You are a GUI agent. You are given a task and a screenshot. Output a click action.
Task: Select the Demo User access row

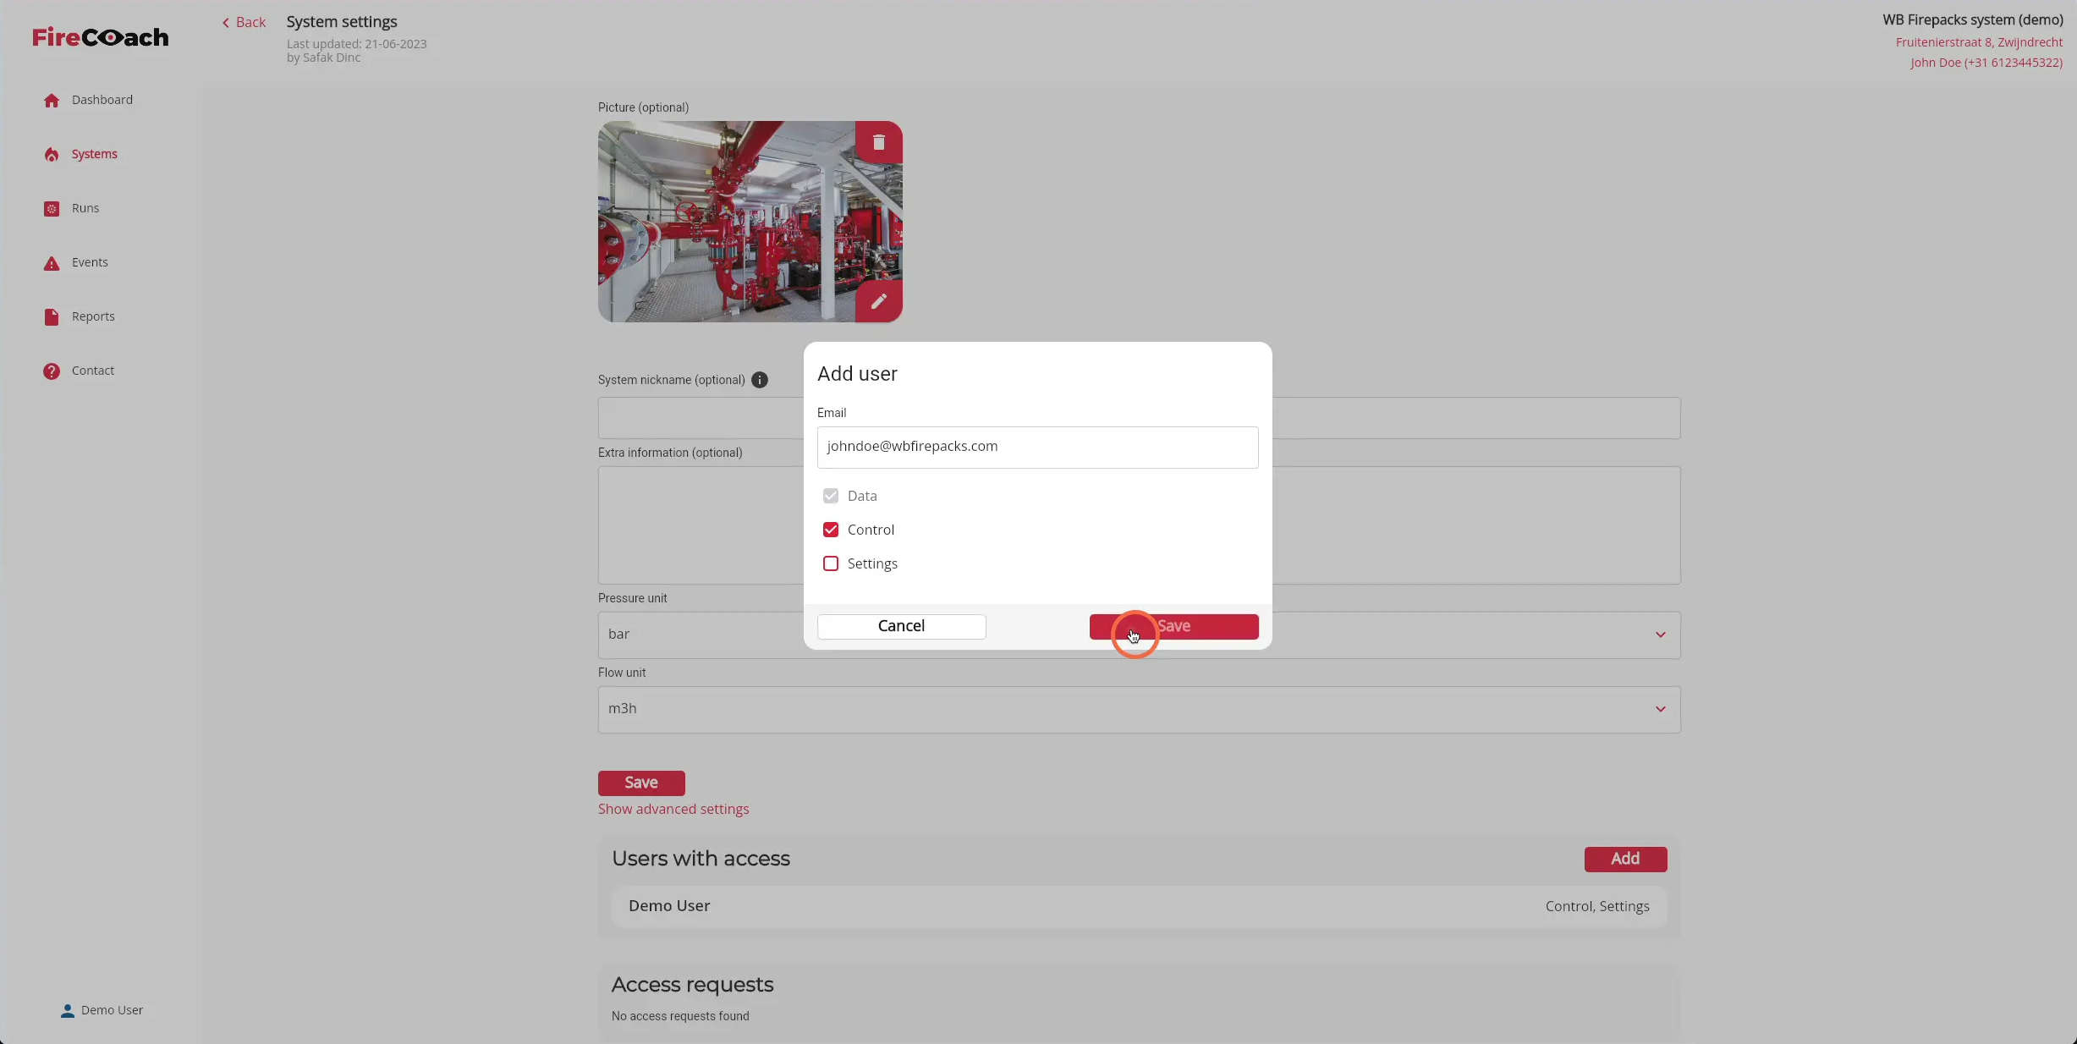1139,906
